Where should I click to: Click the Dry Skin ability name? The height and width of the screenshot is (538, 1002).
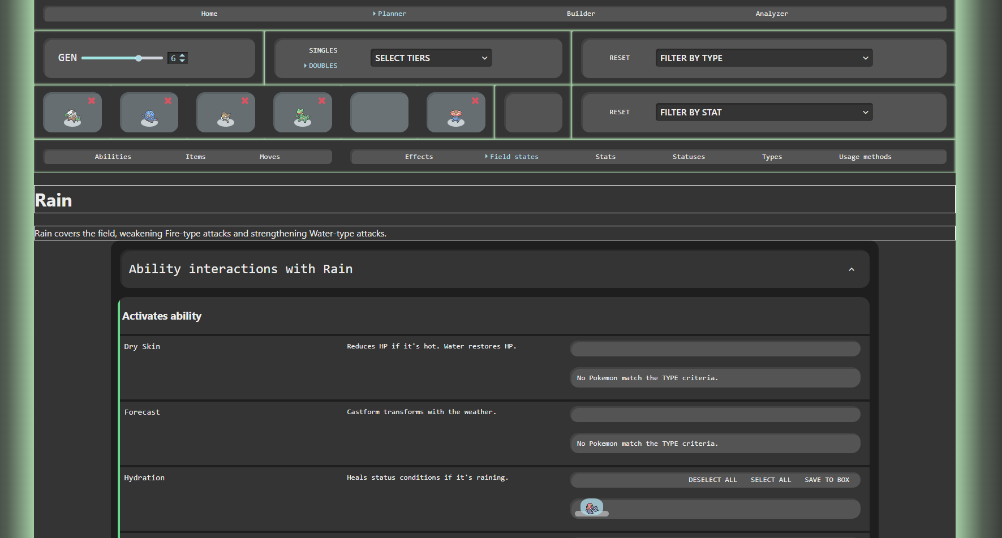[x=142, y=347]
